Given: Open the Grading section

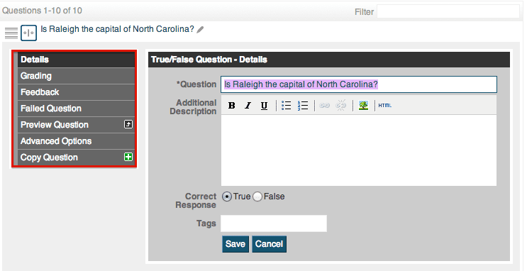Looking at the screenshot, I should [76, 76].
